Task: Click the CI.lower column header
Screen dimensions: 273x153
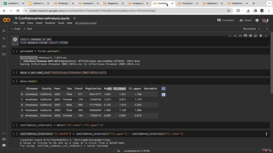Action: [x=119, y=89]
